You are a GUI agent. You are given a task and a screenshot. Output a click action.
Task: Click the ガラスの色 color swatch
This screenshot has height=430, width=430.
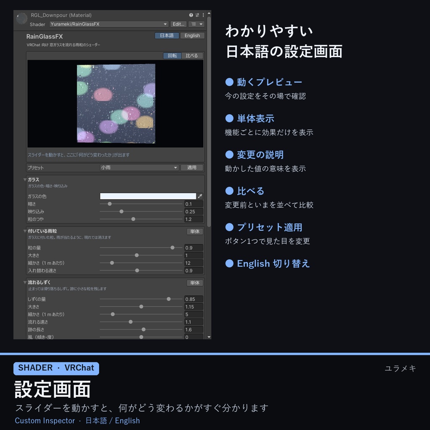coord(148,196)
